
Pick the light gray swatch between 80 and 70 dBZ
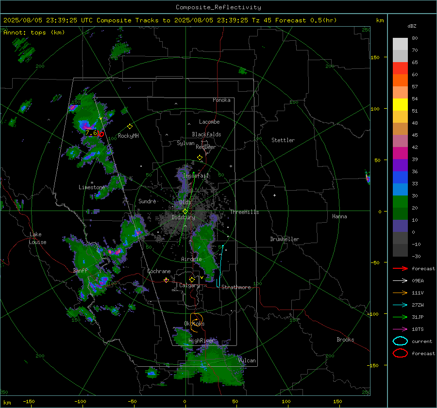point(400,44)
